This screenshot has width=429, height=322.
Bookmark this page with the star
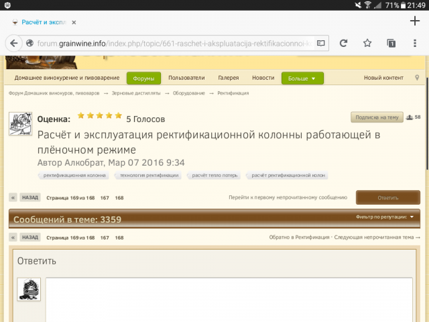(x=367, y=44)
